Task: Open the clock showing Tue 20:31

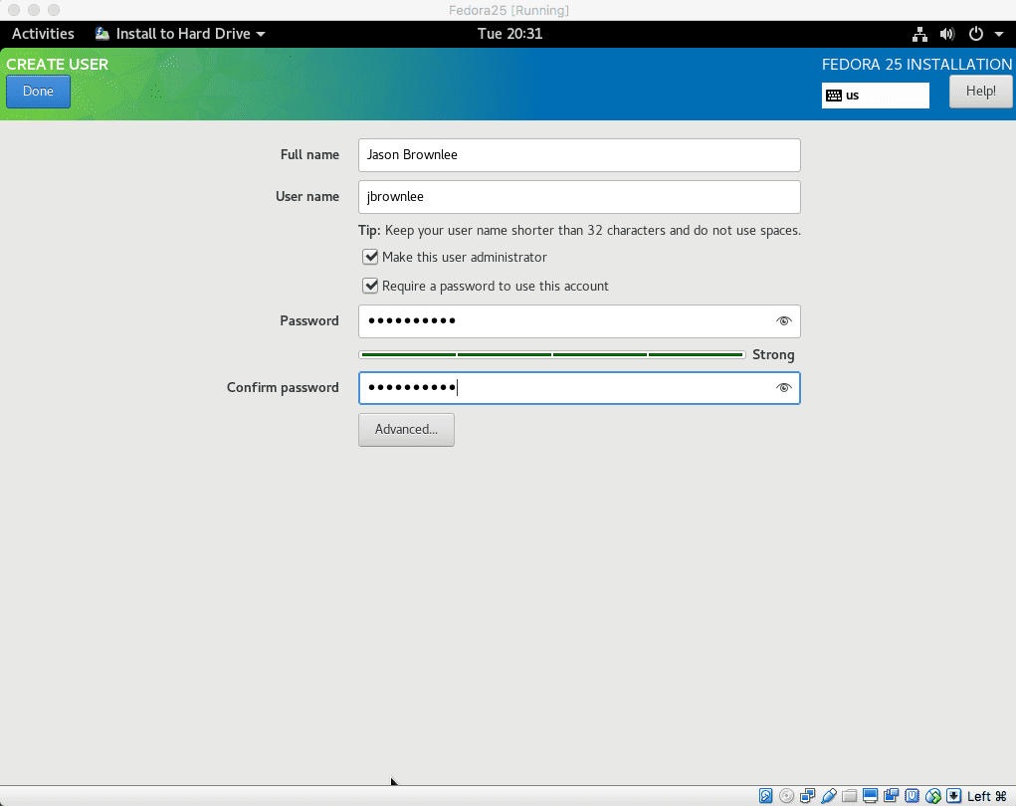Action: point(509,34)
